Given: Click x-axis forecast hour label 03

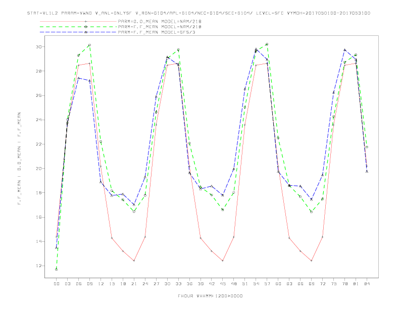Looking at the screenshot, I should click(67, 284).
